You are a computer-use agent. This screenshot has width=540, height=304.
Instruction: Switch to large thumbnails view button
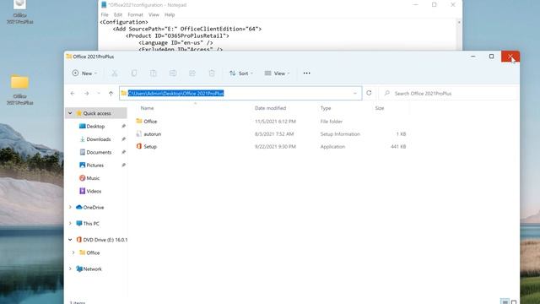point(514,302)
